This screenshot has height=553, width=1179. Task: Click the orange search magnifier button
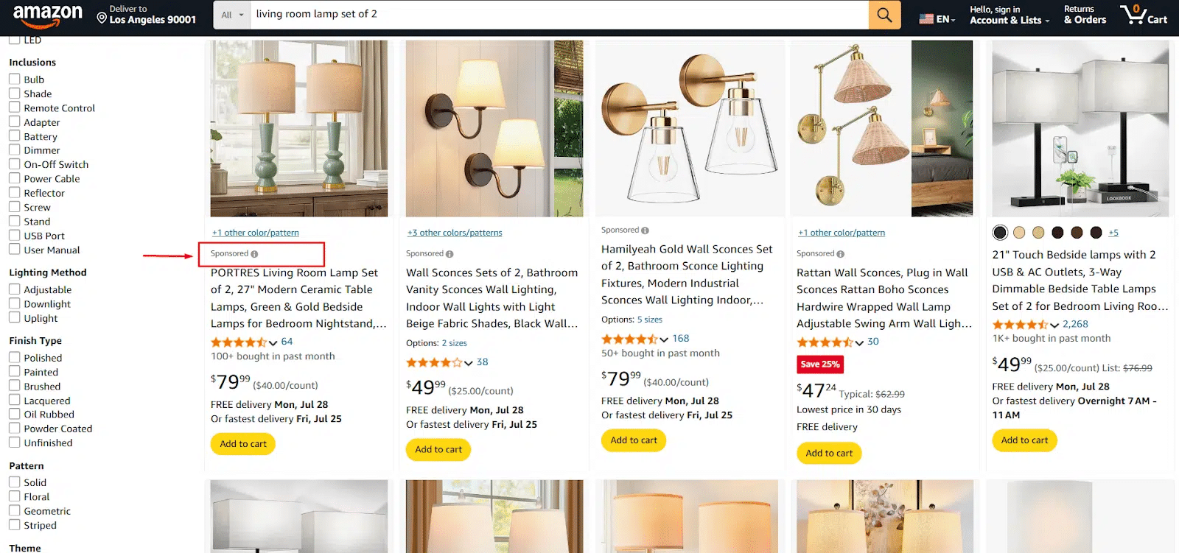884,15
